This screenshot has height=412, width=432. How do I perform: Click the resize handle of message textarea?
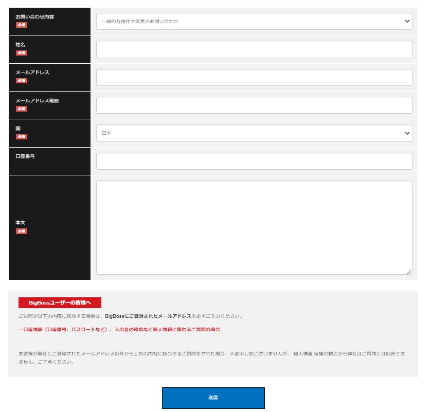409,271
